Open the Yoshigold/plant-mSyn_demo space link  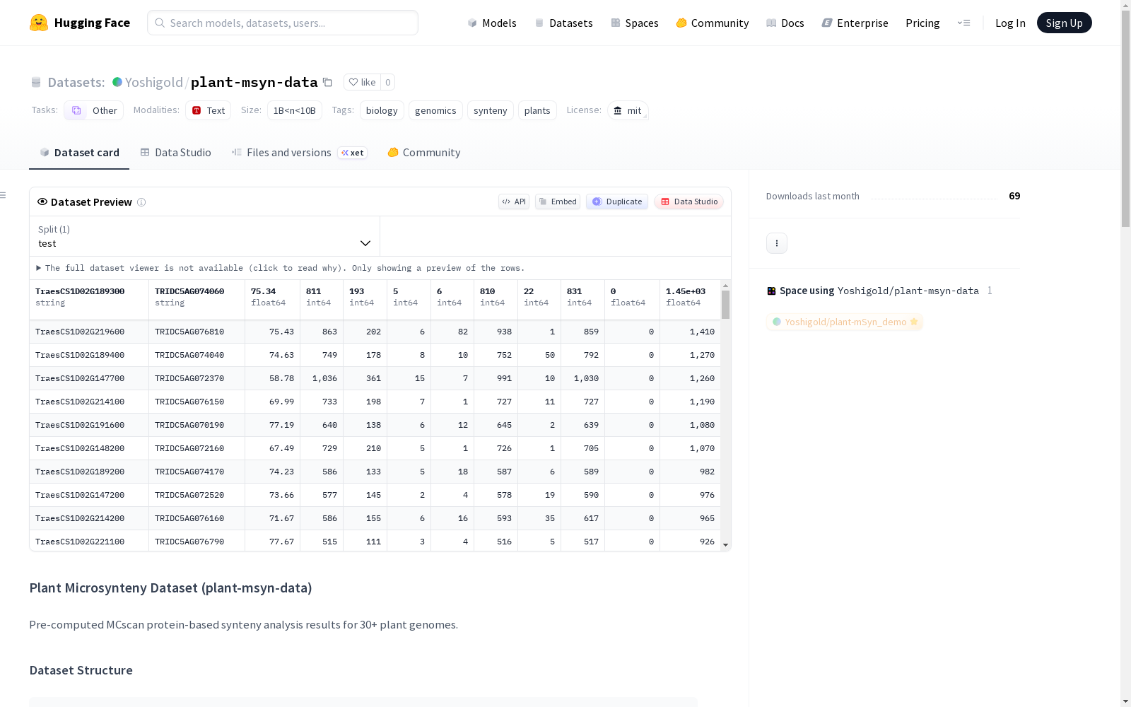click(x=845, y=322)
